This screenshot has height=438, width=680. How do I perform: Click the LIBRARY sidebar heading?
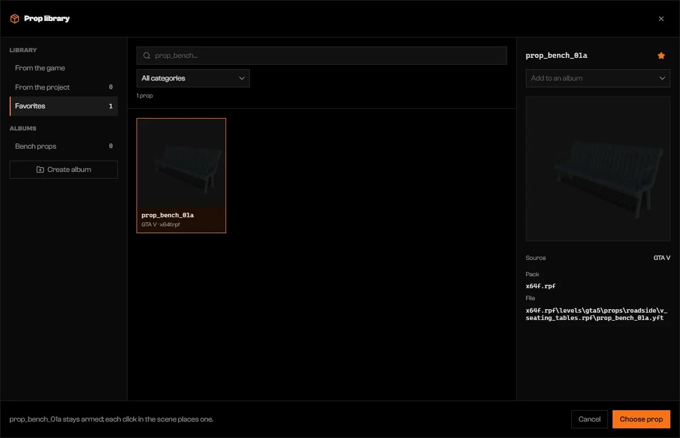click(23, 50)
